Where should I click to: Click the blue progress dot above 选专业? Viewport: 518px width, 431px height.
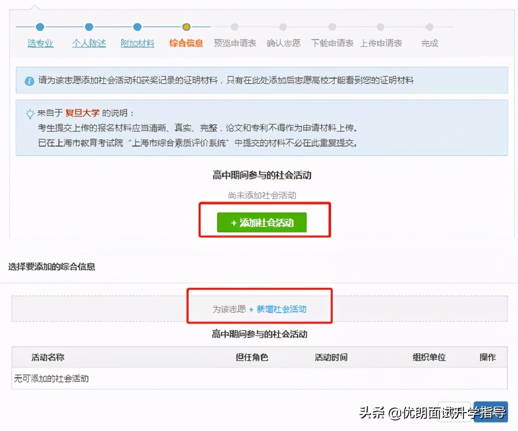40,27
